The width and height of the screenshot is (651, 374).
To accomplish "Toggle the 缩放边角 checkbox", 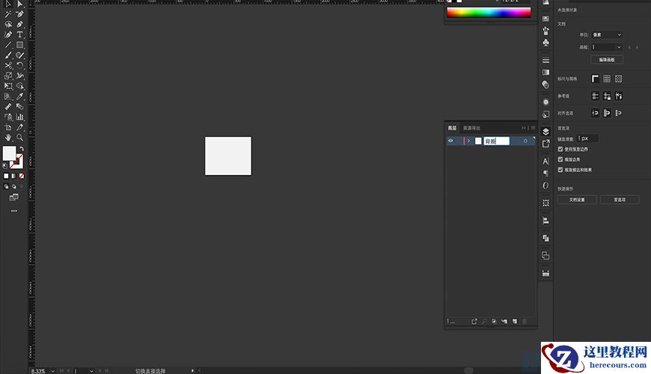I will (x=561, y=159).
